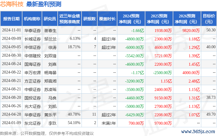Click analyst name 邹兰兰
This screenshot has width=217, height=136.
pos(50,39)
